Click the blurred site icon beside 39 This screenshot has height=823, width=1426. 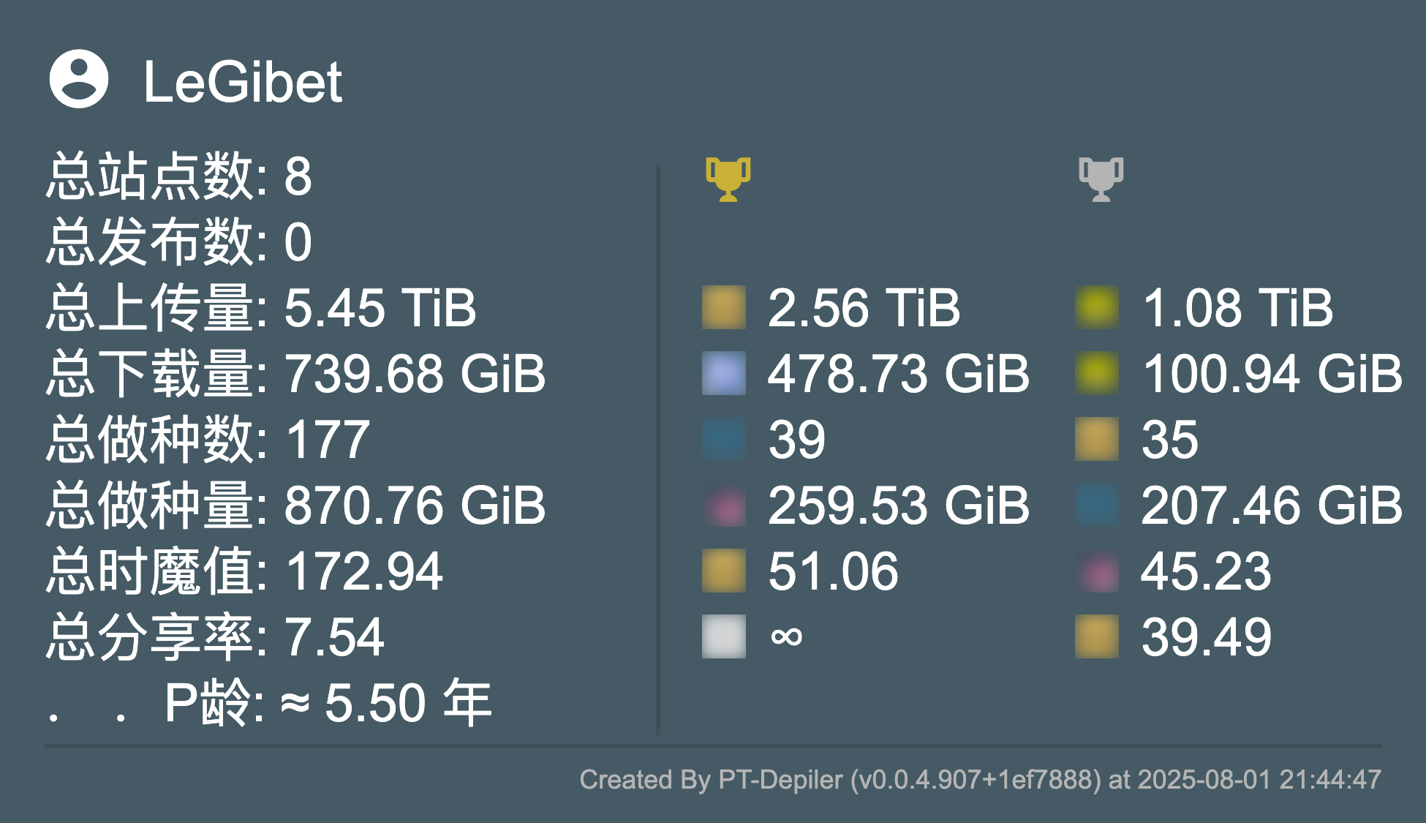pyautogui.click(x=724, y=439)
